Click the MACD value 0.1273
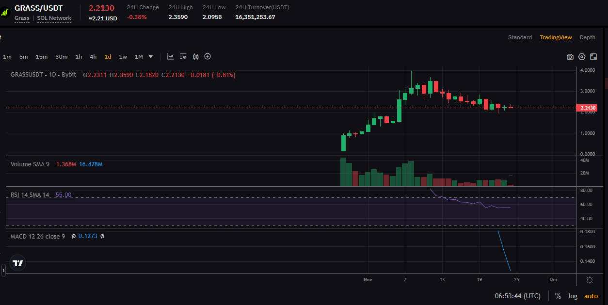Screen dimensions: 608x305 [x=88, y=237]
